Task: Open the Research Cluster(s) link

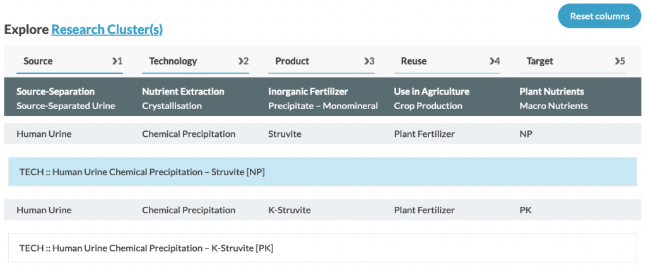Action: 107,30
